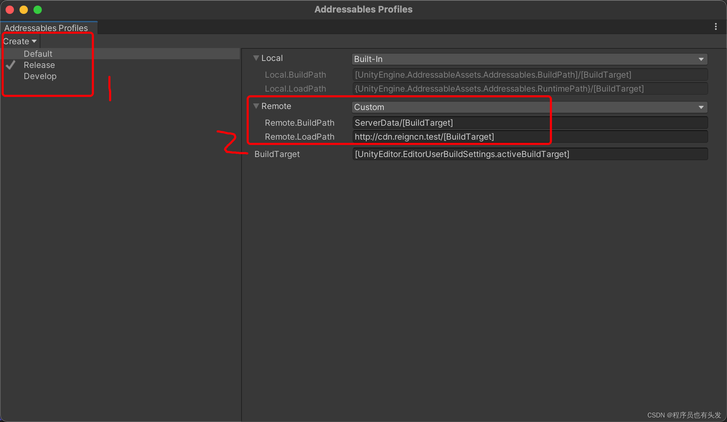Edit the Remote.BuildPath value ServerData/[BuildTarget]
The width and height of the screenshot is (727, 422).
point(450,123)
